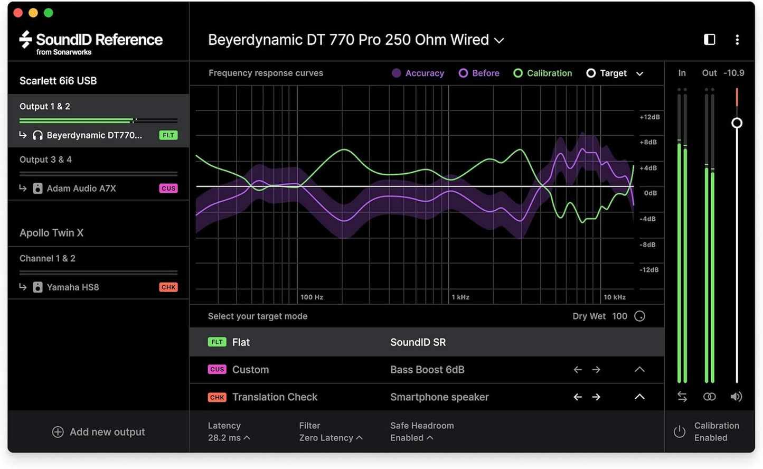
Task: Click the mono/stereo linked circles icon
Action: click(709, 397)
